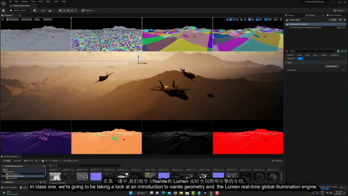Open the Overview view mode dropdown
Screen dimensions: 348x196
(27, 19)
